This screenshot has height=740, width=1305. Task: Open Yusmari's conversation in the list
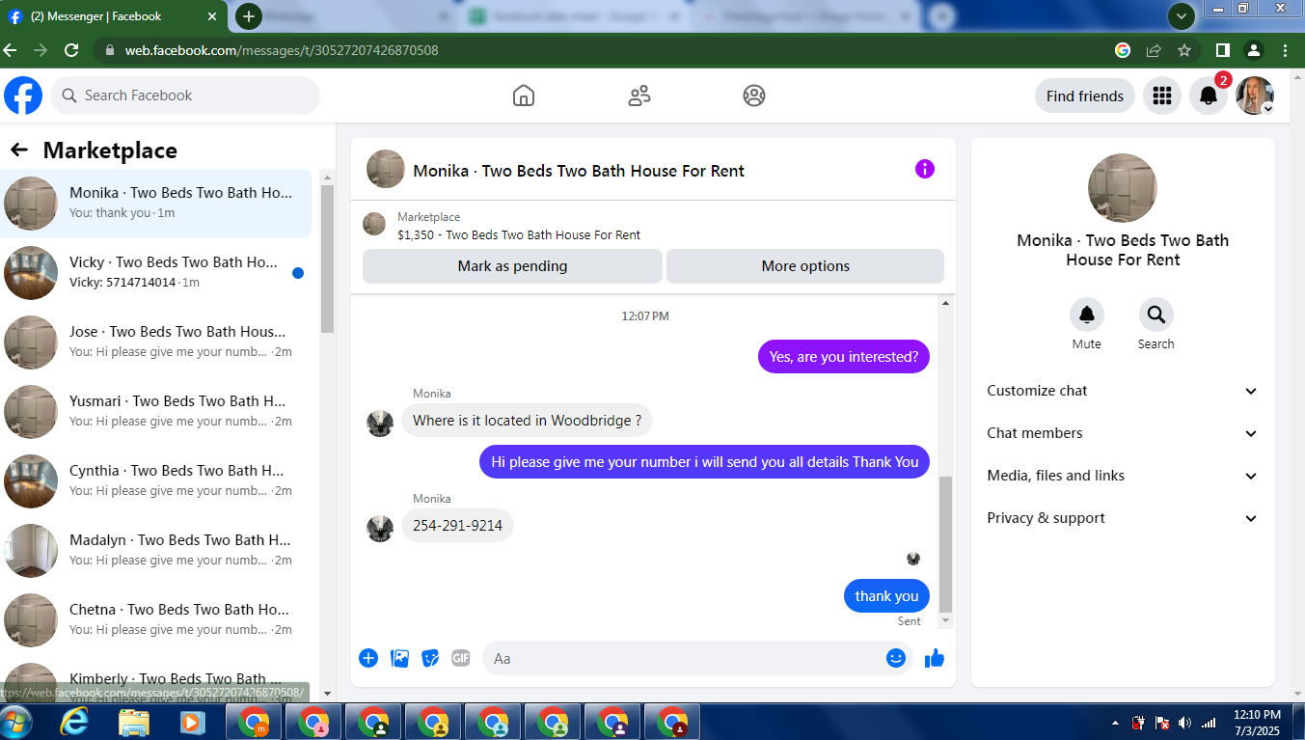click(x=156, y=411)
